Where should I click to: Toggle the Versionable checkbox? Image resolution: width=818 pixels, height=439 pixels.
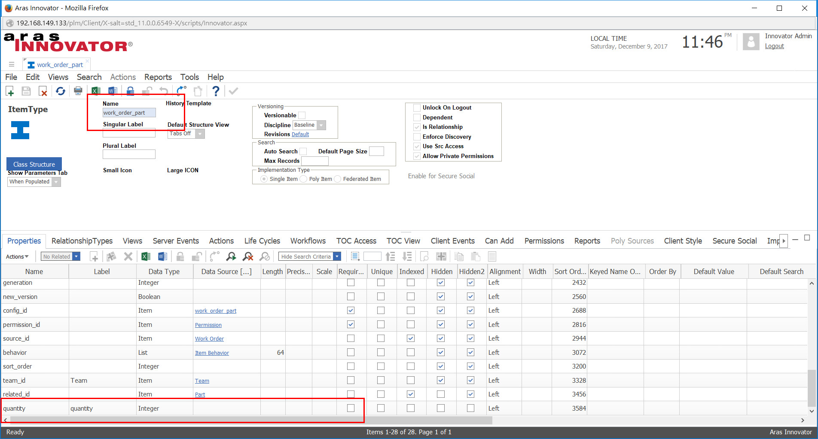point(302,115)
